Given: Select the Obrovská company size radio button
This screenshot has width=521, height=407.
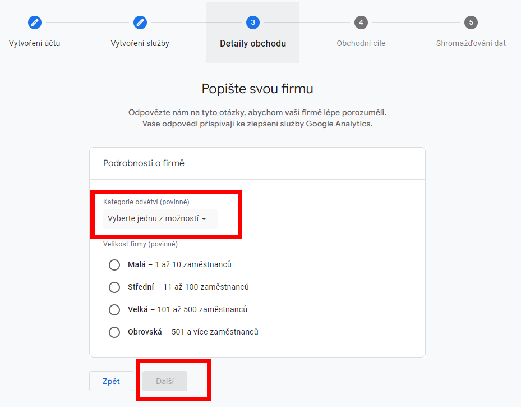Looking at the screenshot, I should click(x=114, y=332).
